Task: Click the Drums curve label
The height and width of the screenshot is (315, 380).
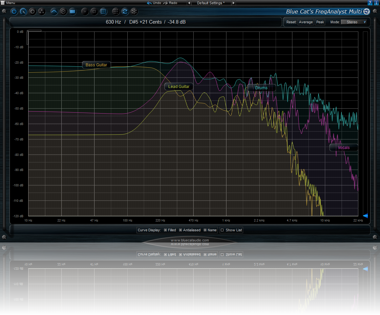Action: [x=261, y=88]
